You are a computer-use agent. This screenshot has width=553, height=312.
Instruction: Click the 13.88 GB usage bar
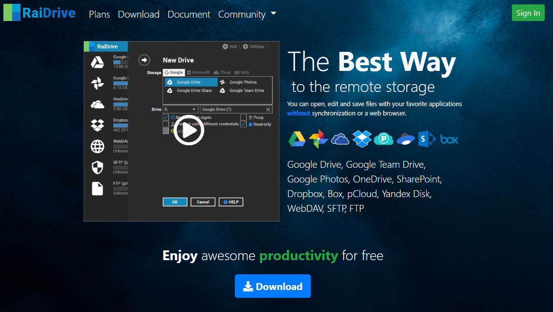tap(120, 62)
